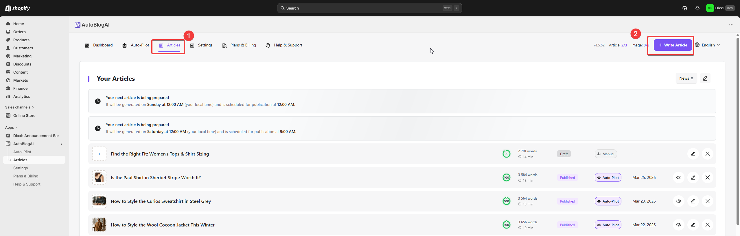Open the Sidekick assistant icon in top bar
This screenshot has height=236, width=740.
(684, 8)
